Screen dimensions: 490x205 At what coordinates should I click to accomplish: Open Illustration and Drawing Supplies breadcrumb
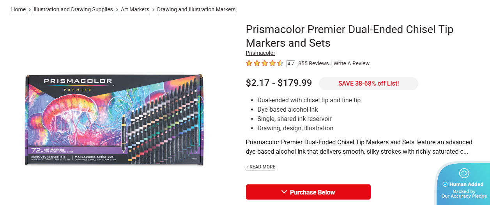(x=73, y=9)
